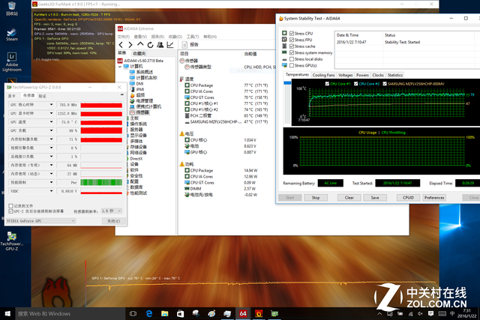The height and width of the screenshot is (320, 480).
Task: Switch to Cooling Fans tab
Action: [323, 75]
